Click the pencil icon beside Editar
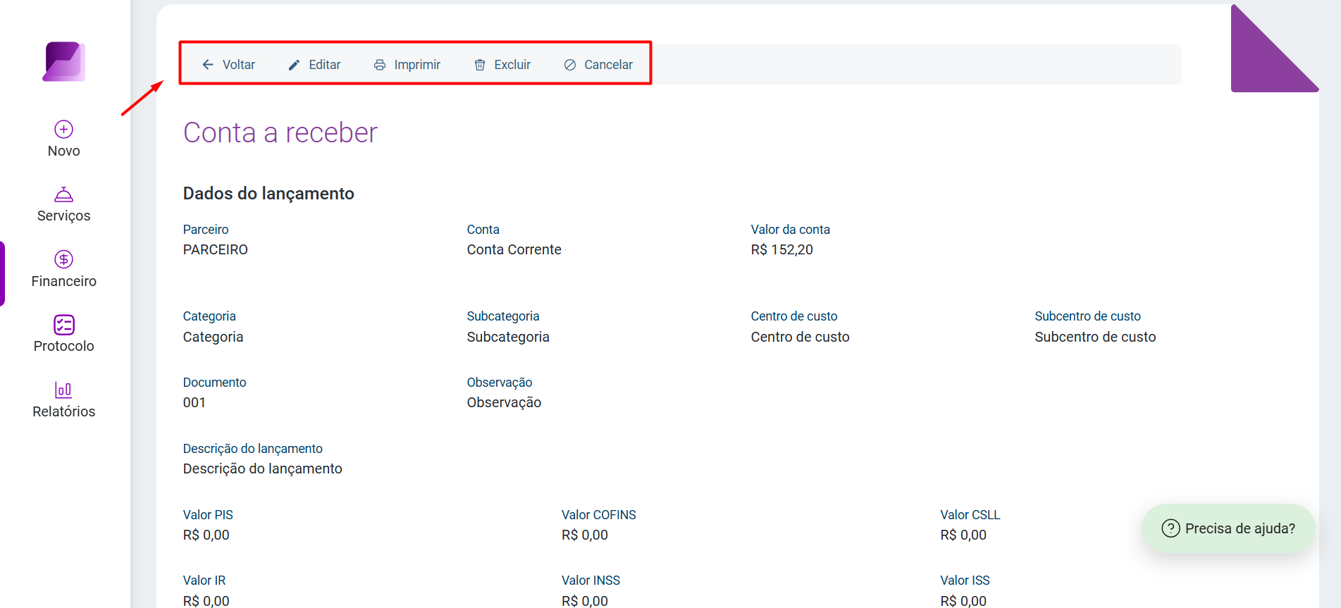1341x608 pixels. 295,65
